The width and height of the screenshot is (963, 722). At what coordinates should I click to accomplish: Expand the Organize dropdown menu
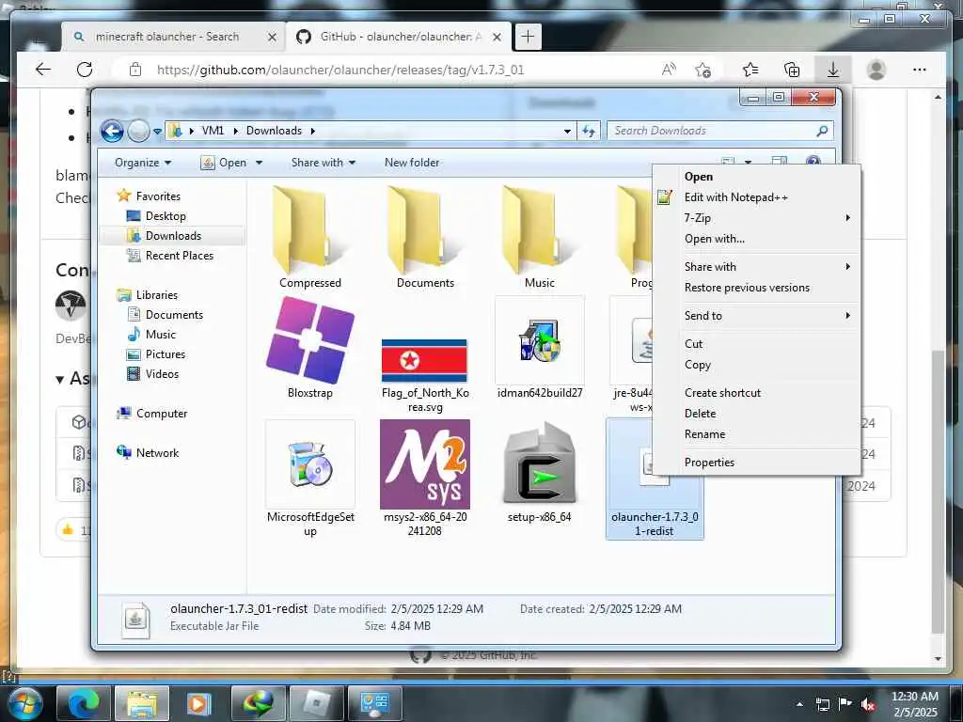pyautogui.click(x=143, y=163)
